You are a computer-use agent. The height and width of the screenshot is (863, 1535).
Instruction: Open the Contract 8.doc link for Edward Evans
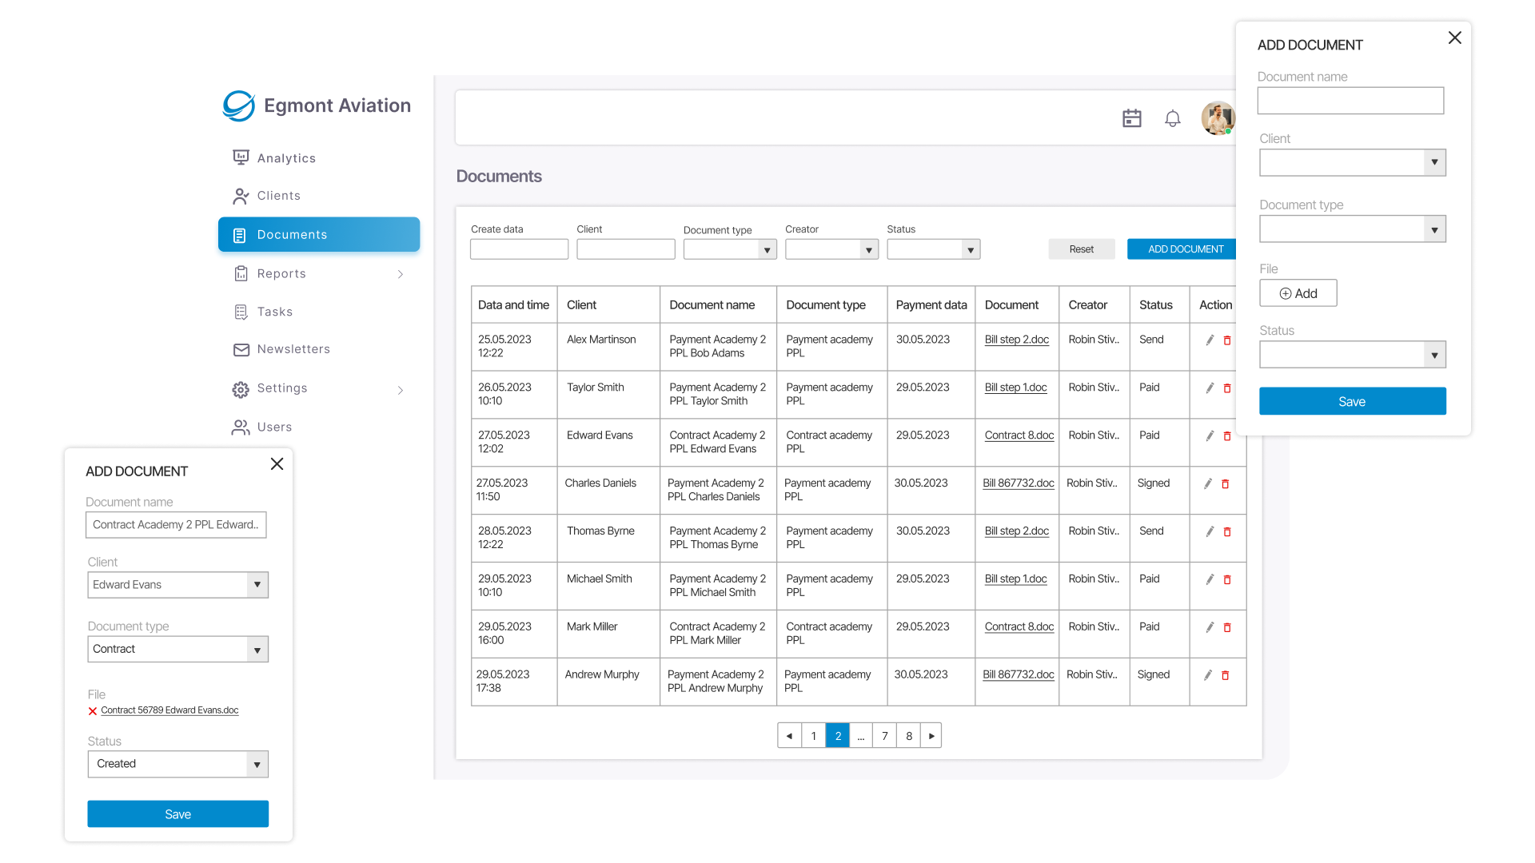pyautogui.click(x=1019, y=435)
